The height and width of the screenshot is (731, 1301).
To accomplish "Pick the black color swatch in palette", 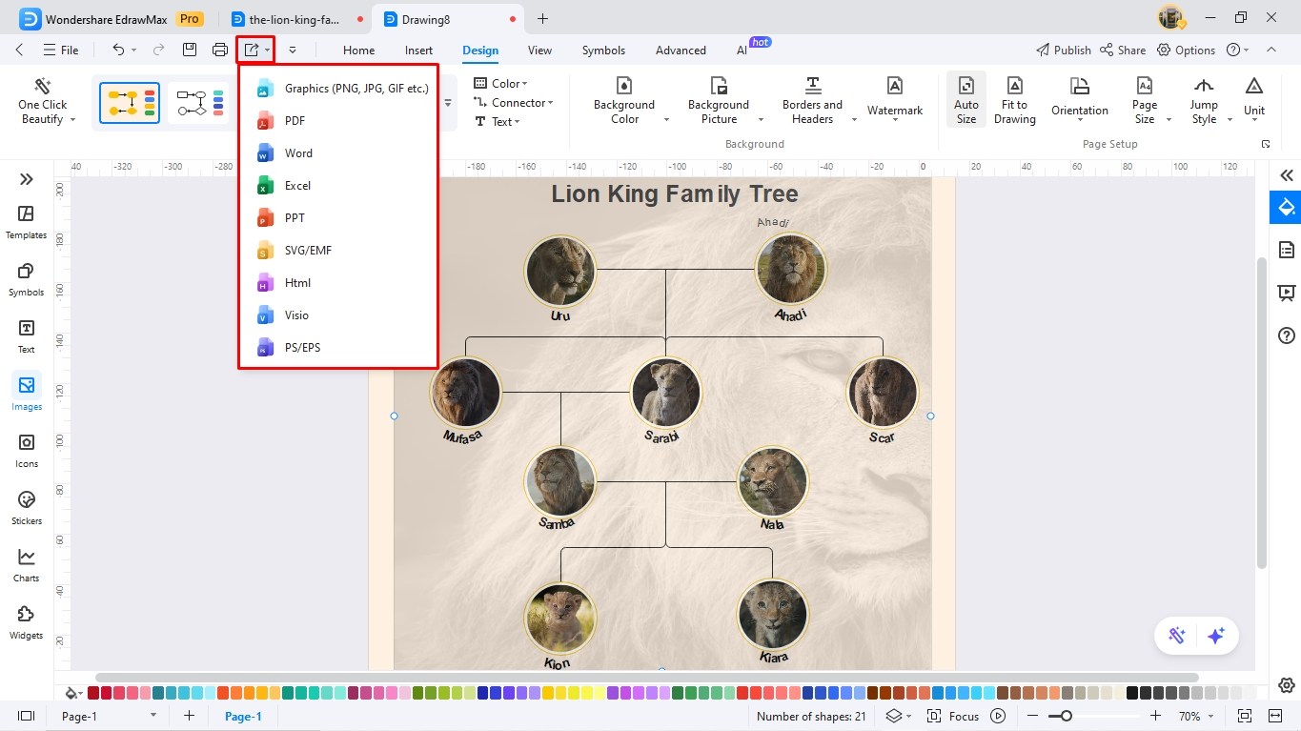I will [1132, 693].
